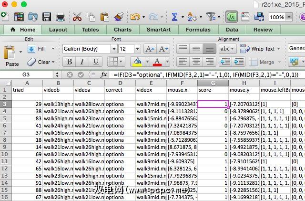Expand the sort options dropdown arrow
The image size is (305, 201).
coord(201,17)
